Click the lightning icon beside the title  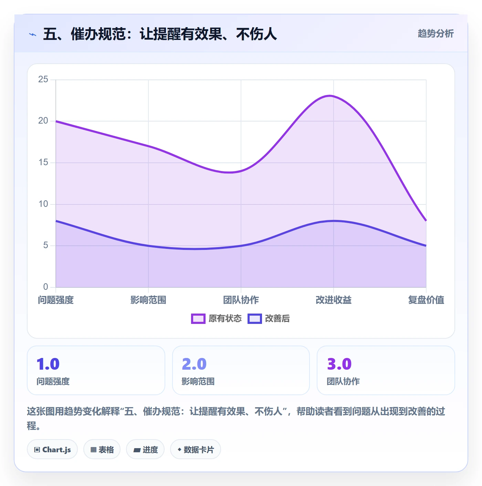[33, 34]
